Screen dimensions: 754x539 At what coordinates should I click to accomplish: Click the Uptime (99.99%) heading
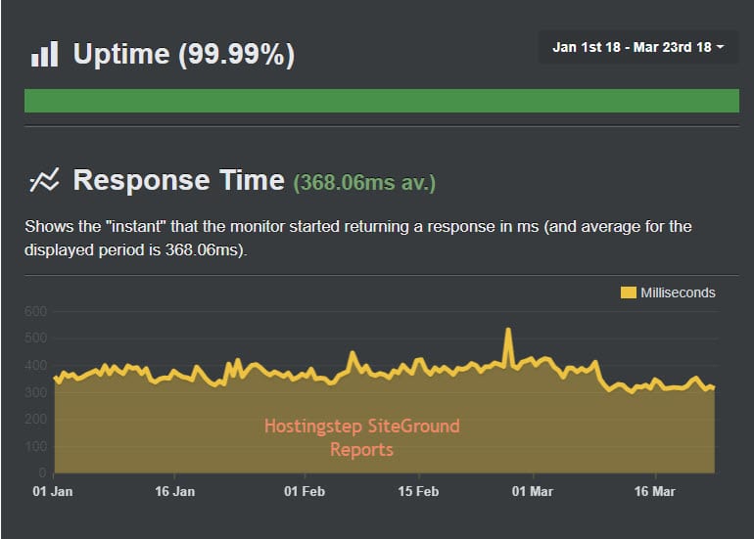click(184, 54)
